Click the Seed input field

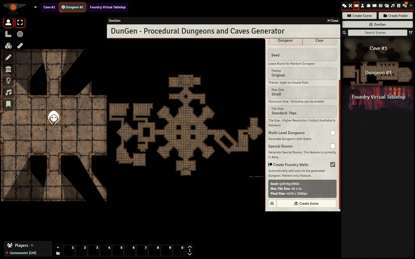coord(302,55)
